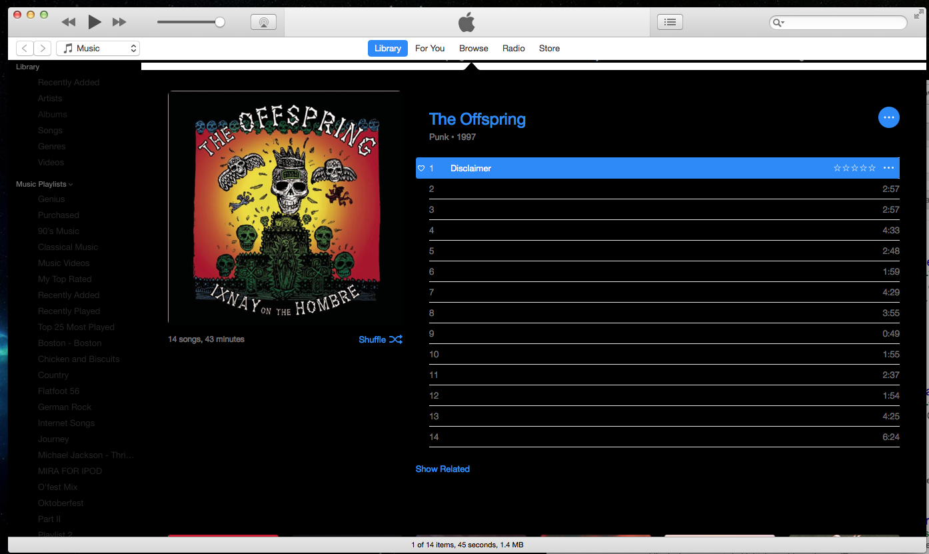The height and width of the screenshot is (554, 929).
Task: Open the Genius playlist
Action: [51, 199]
